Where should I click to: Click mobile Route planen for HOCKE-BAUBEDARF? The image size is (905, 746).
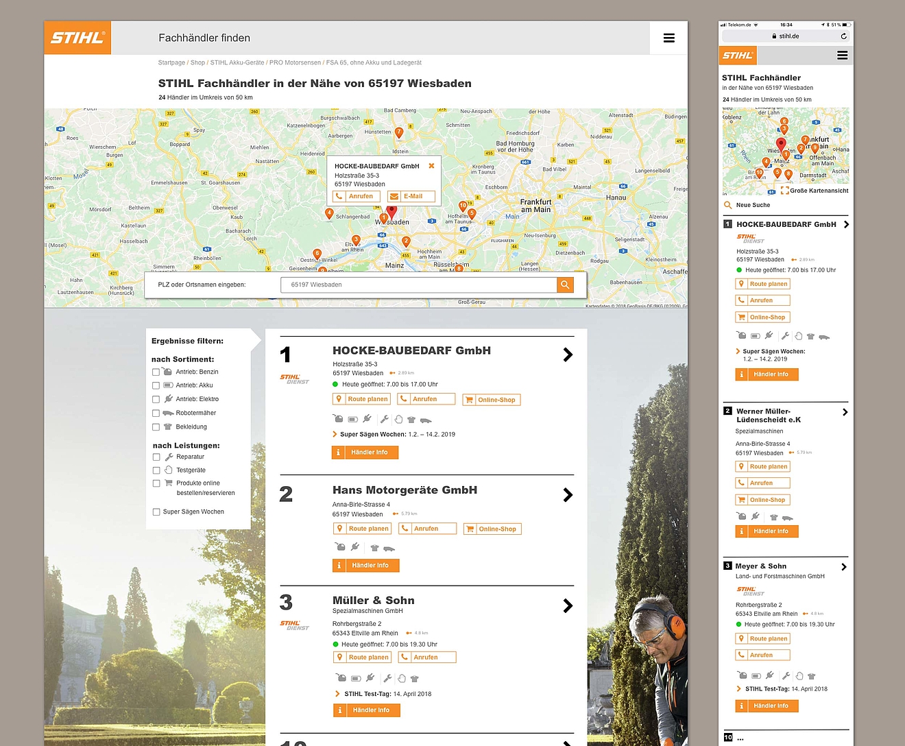pyautogui.click(x=762, y=284)
